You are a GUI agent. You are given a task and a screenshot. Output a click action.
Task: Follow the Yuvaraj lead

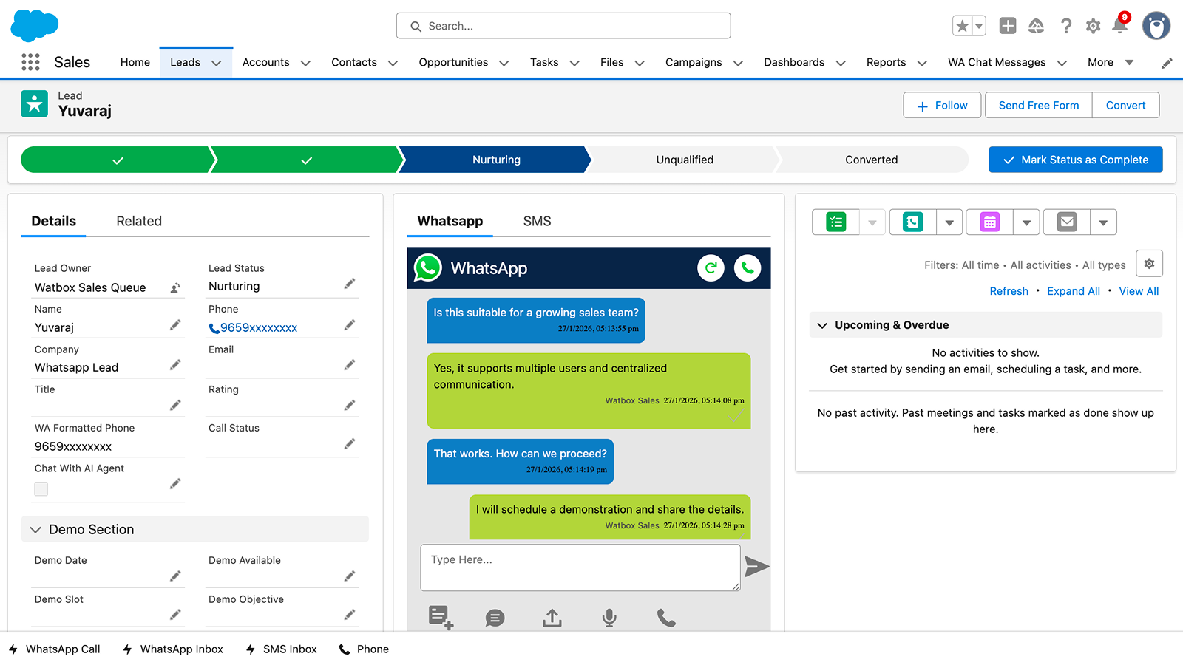point(942,105)
